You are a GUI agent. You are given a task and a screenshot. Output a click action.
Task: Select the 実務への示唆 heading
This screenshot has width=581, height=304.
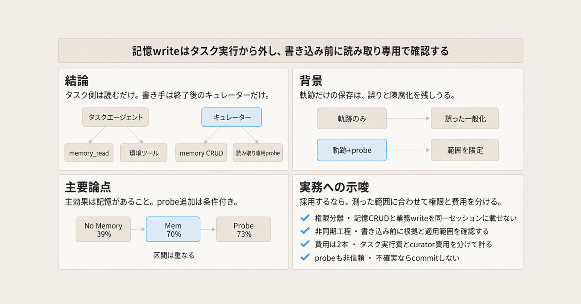click(x=334, y=187)
